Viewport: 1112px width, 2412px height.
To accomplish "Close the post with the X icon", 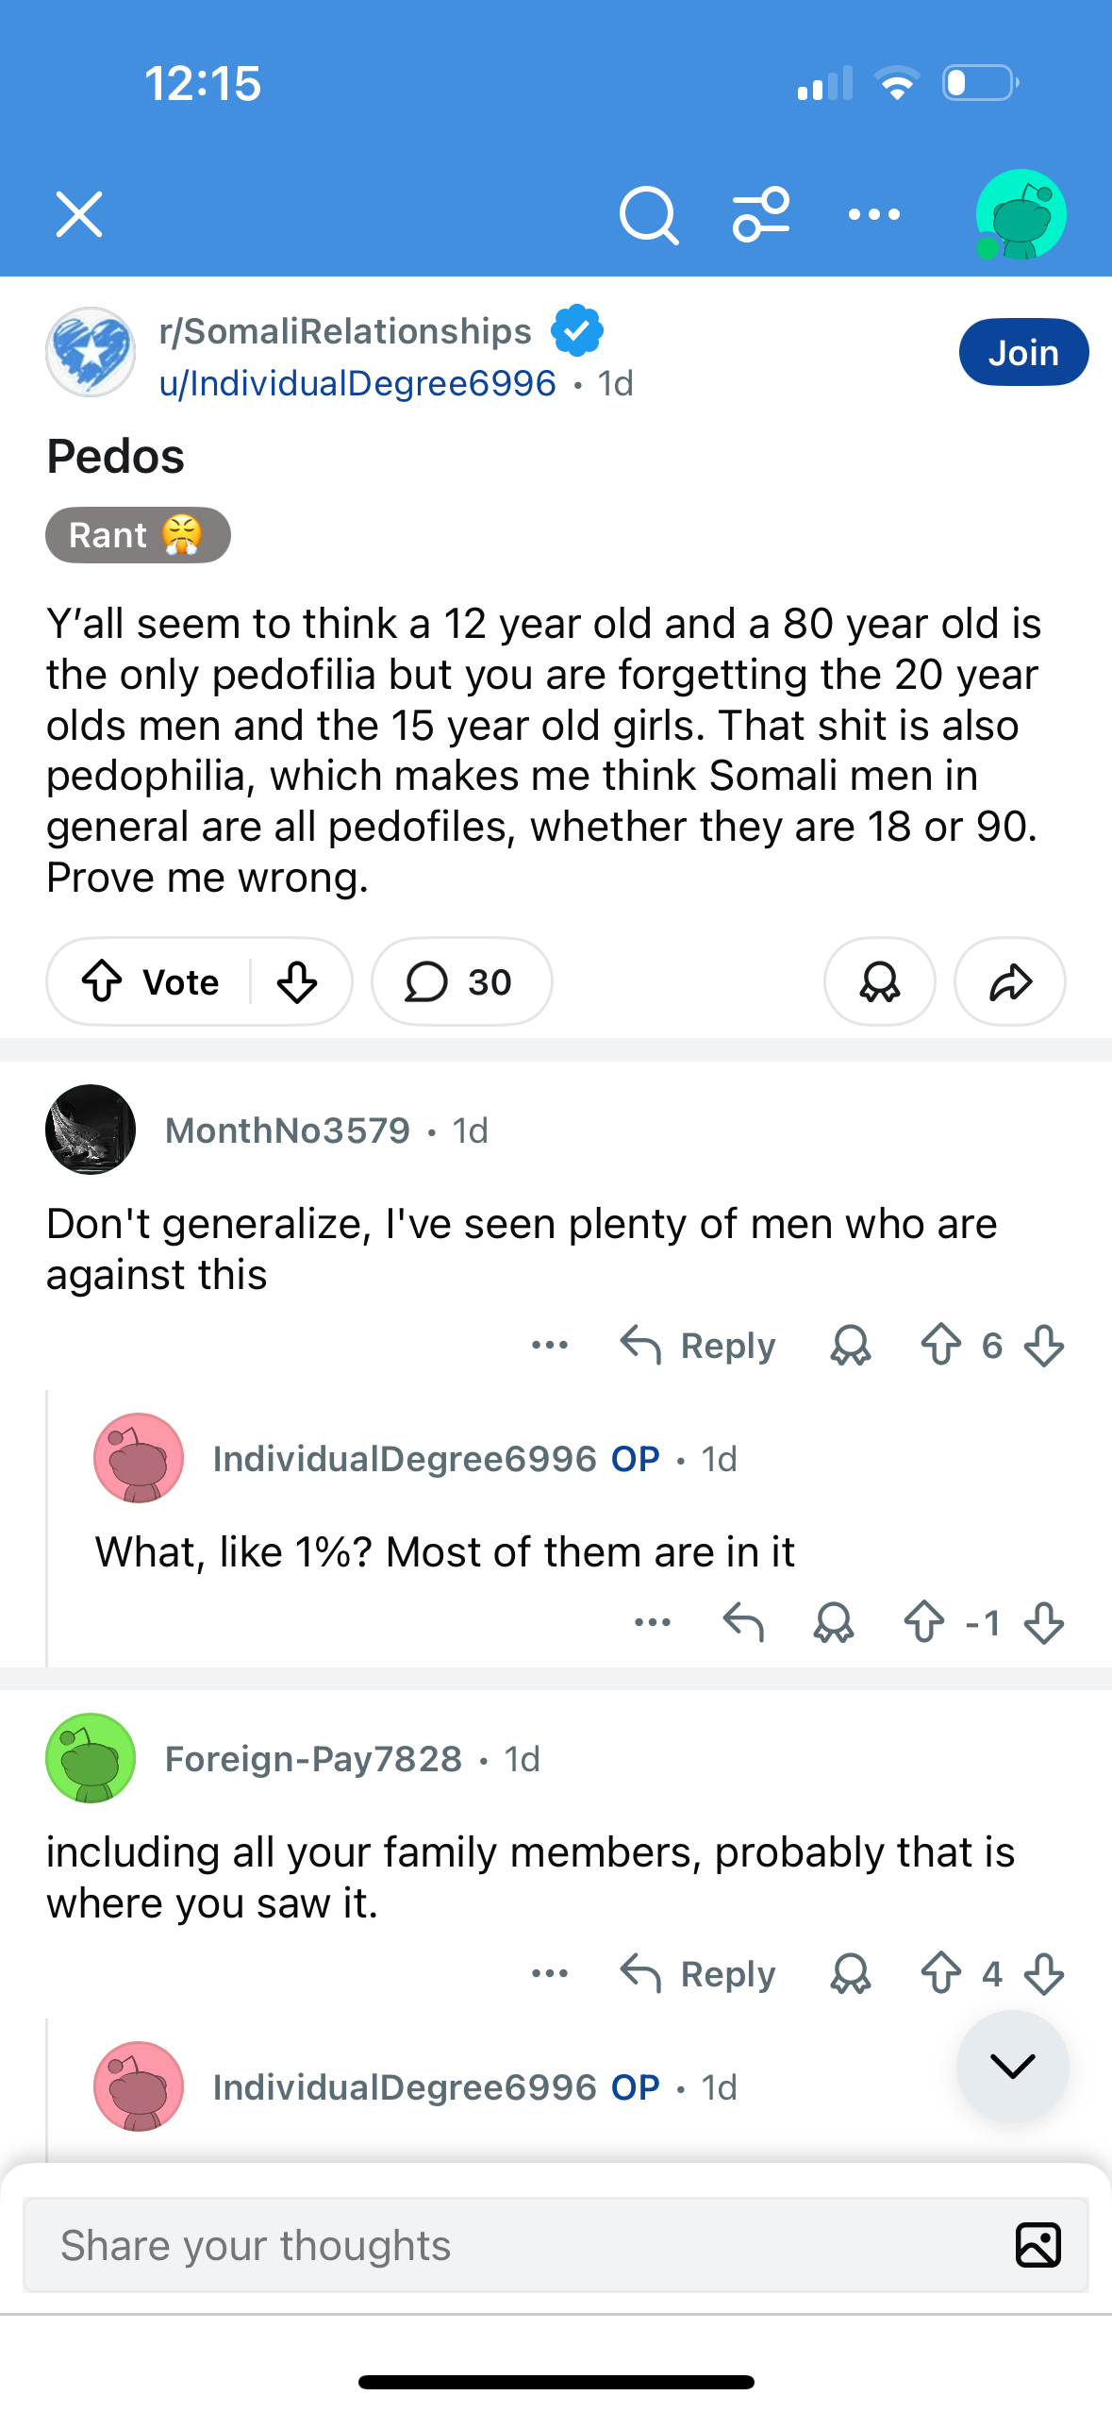I will (79, 215).
